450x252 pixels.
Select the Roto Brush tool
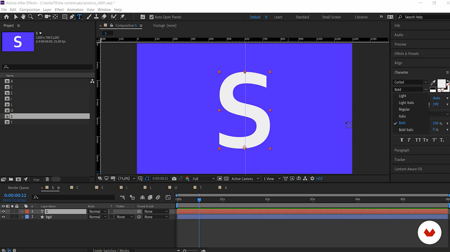click(114, 17)
